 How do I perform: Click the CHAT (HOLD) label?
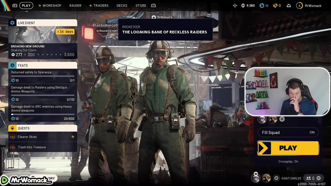tap(291, 178)
